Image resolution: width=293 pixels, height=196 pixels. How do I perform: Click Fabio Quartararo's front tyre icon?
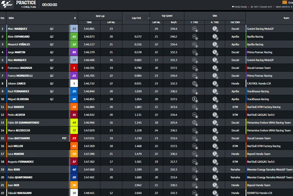194,178
